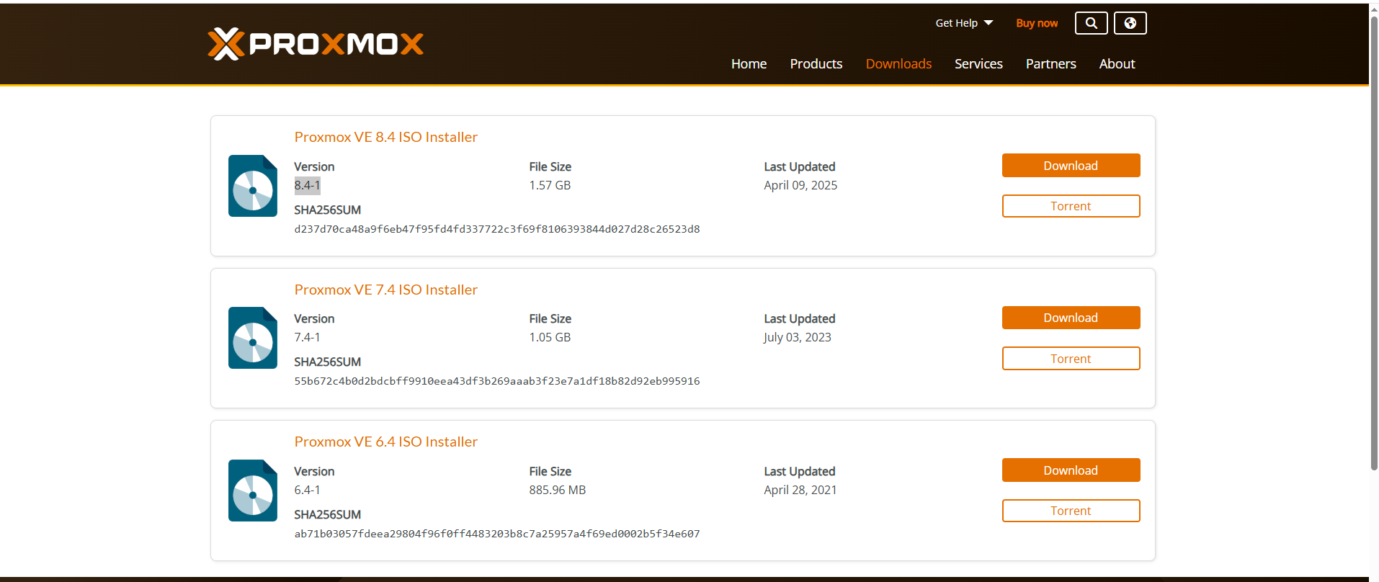Open the Products menu
1379x582 pixels.
coord(816,63)
